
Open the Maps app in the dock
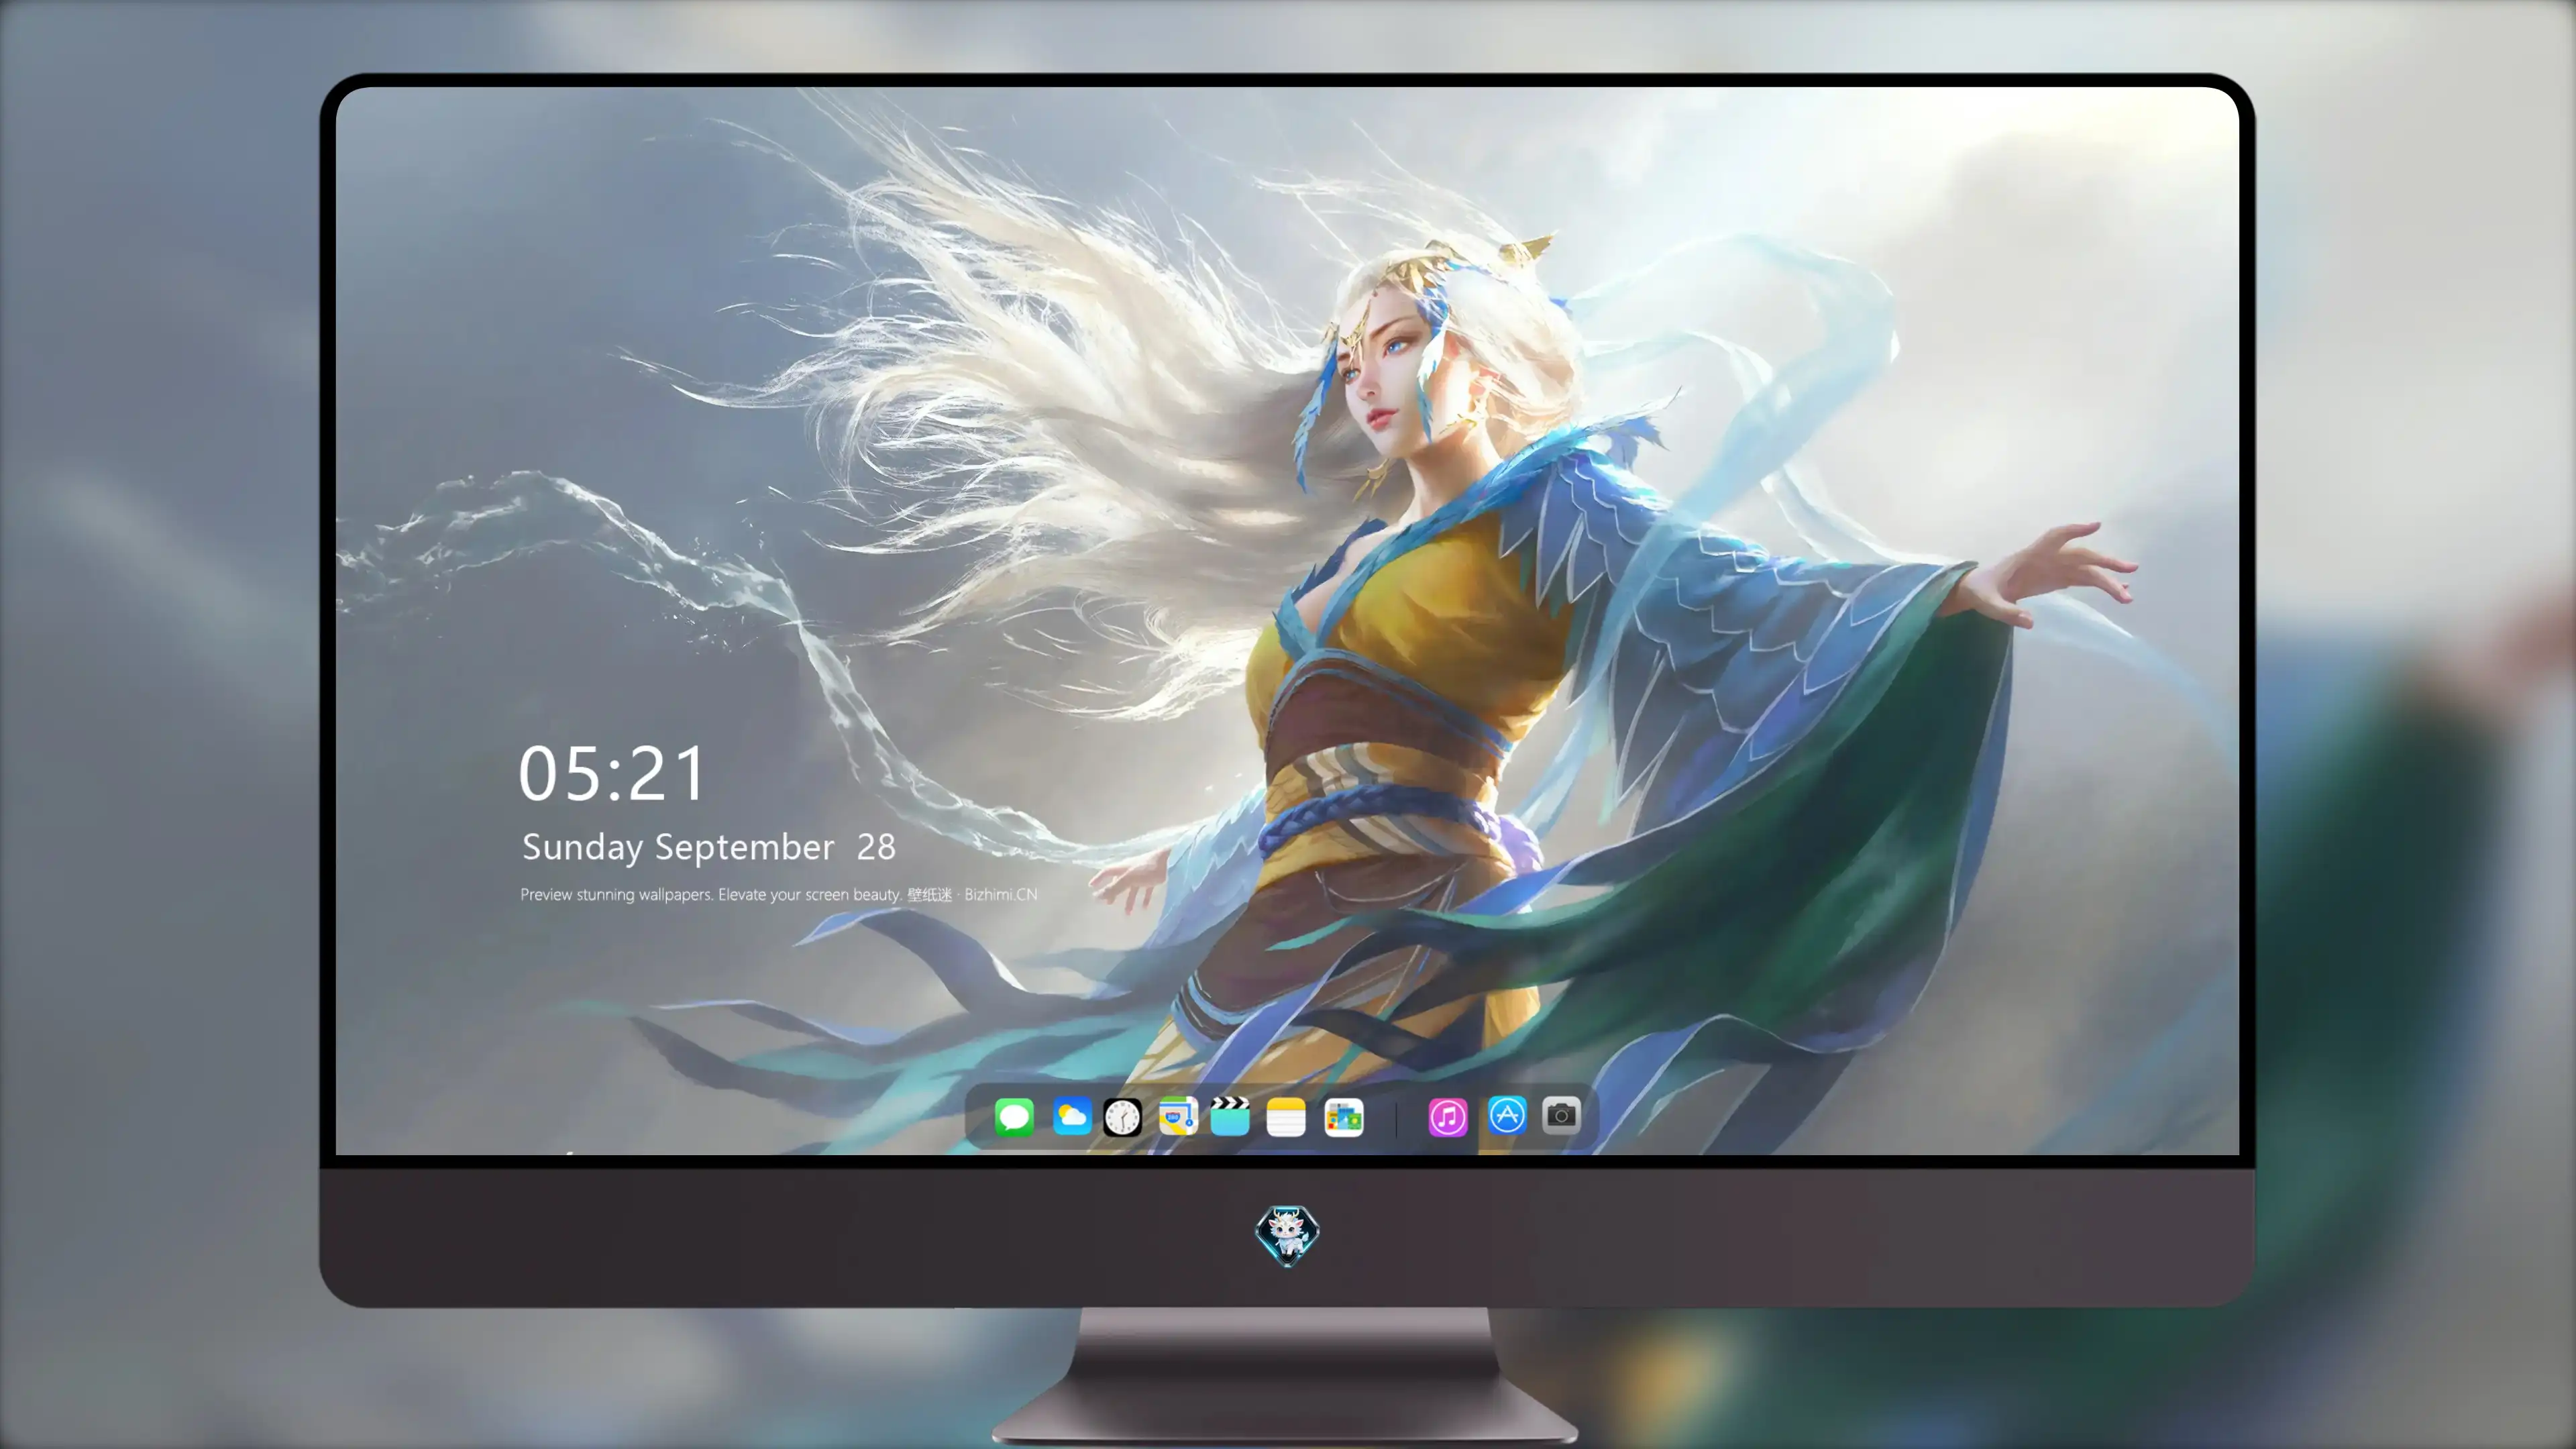[x=1178, y=1117]
